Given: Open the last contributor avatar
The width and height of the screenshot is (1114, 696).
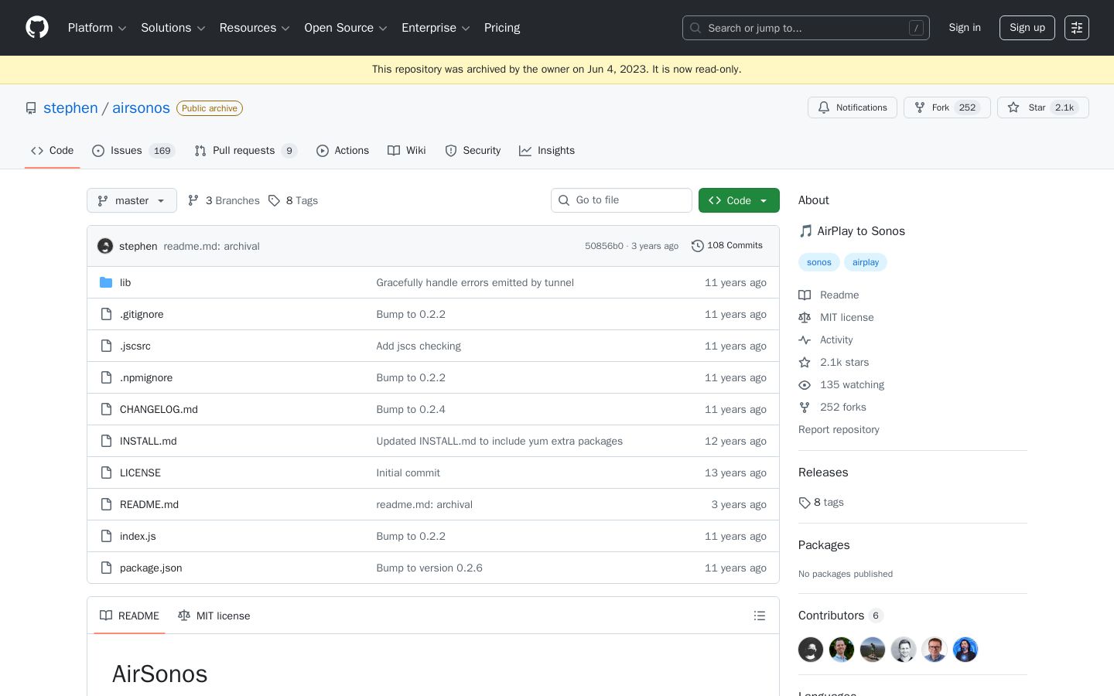Looking at the screenshot, I should (x=965, y=650).
